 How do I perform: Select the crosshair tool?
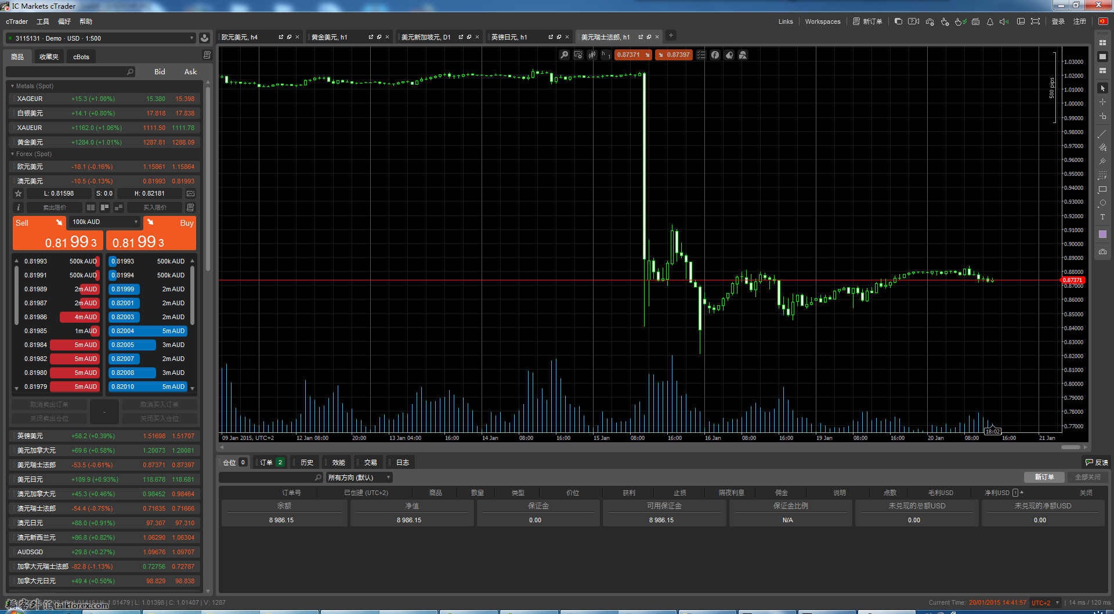[x=1102, y=102]
